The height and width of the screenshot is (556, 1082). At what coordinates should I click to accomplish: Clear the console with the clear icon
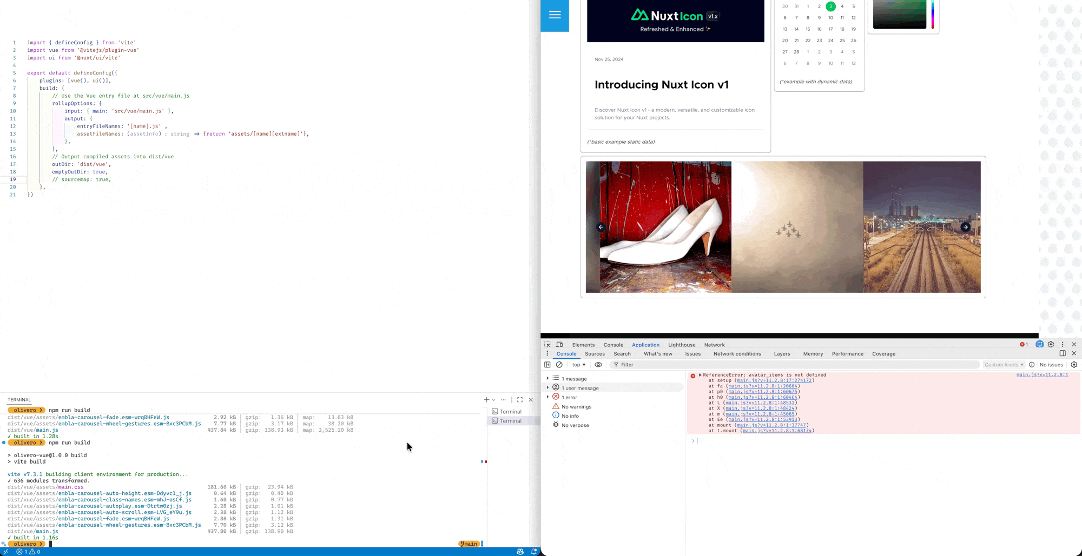tap(559, 365)
